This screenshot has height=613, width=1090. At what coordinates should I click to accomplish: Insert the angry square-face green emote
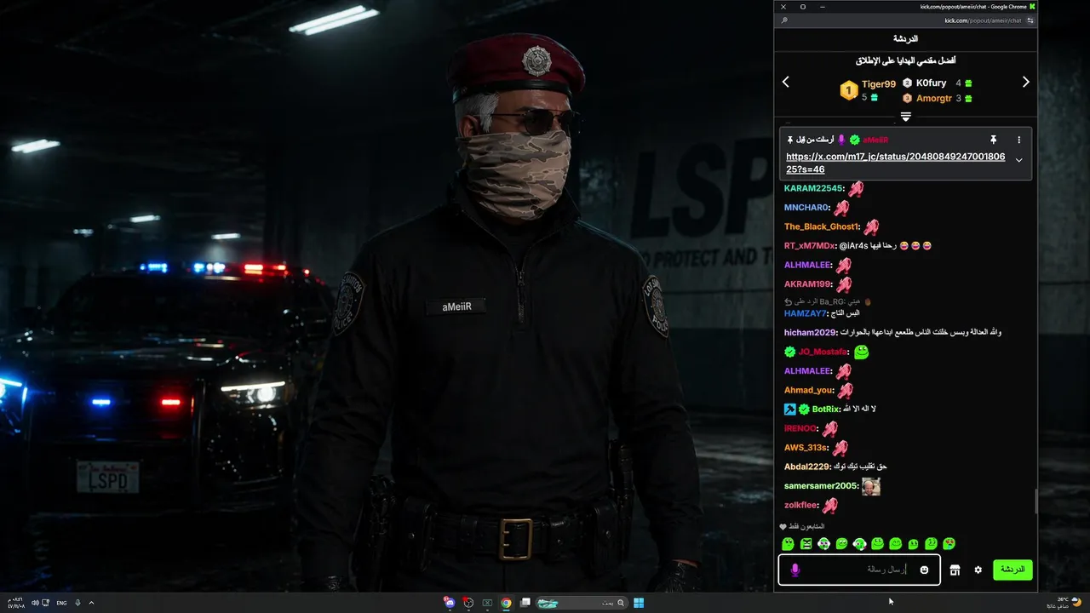(x=806, y=544)
